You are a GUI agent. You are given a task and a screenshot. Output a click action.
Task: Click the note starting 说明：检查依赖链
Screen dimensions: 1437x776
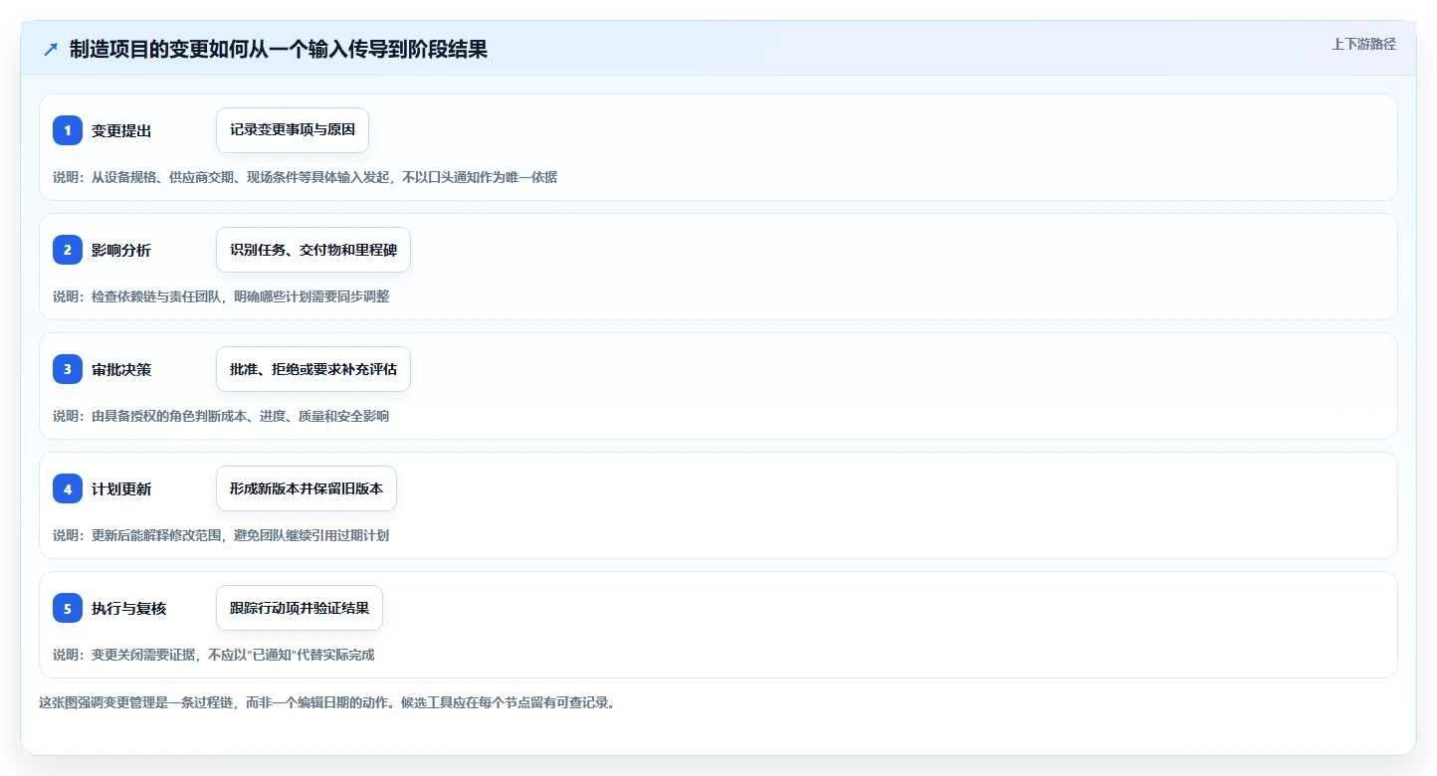tap(221, 296)
